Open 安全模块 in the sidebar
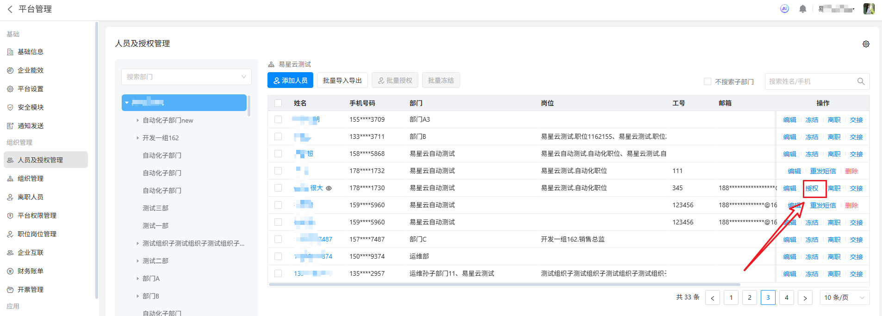Image resolution: width=882 pixels, height=316 pixels. [x=31, y=107]
